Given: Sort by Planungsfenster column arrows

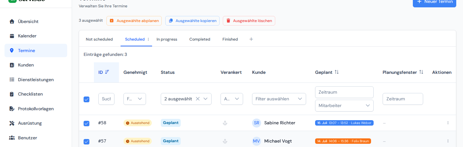Looking at the screenshot, I should 421,72.
